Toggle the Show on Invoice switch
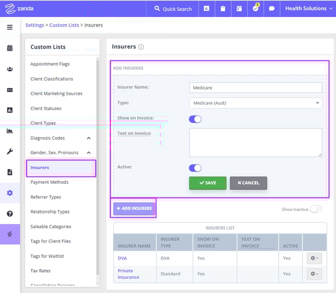The height and width of the screenshot is (293, 336). click(195, 119)
